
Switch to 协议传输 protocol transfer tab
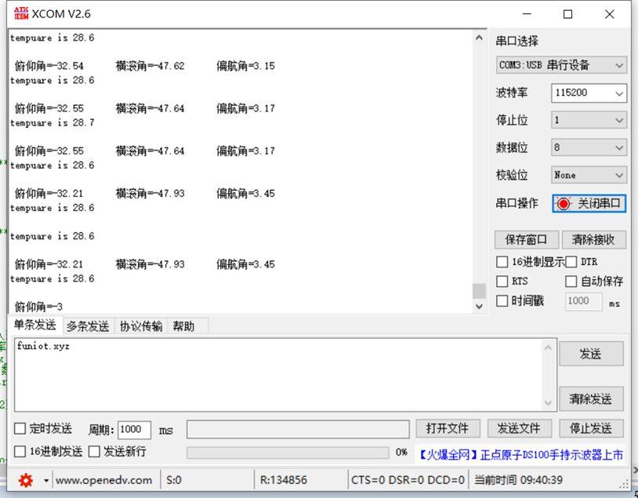pos(141,326)
